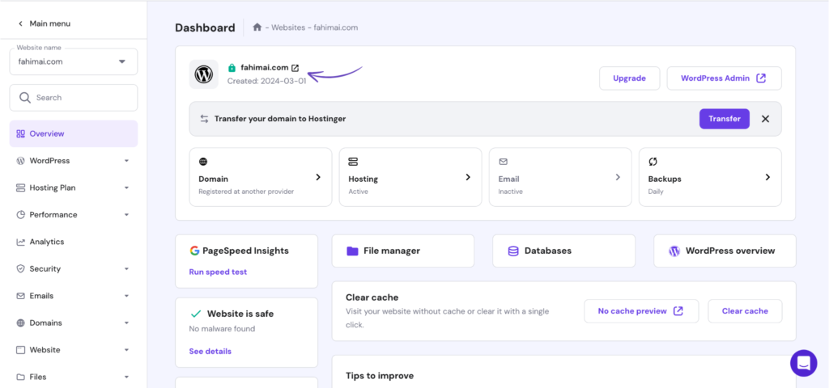Click the WordPress overview logo icon
The width and height of the screenshot is (829, 388).
pos(674,251)
